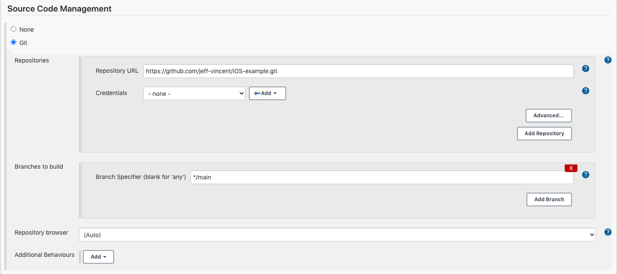Click the Add Branch button
Viewport: 617px width, 274px height.
pyautogui.click(x=549, y=200)
